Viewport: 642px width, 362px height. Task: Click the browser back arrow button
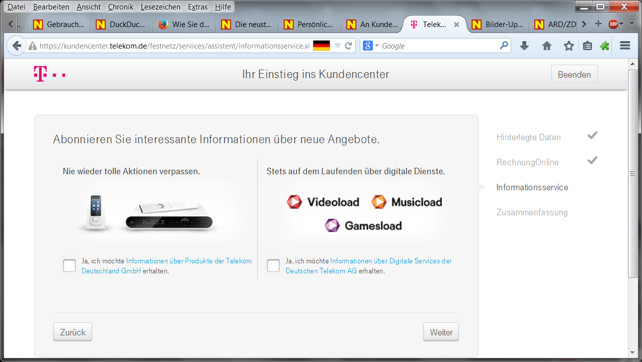point(17,46)
